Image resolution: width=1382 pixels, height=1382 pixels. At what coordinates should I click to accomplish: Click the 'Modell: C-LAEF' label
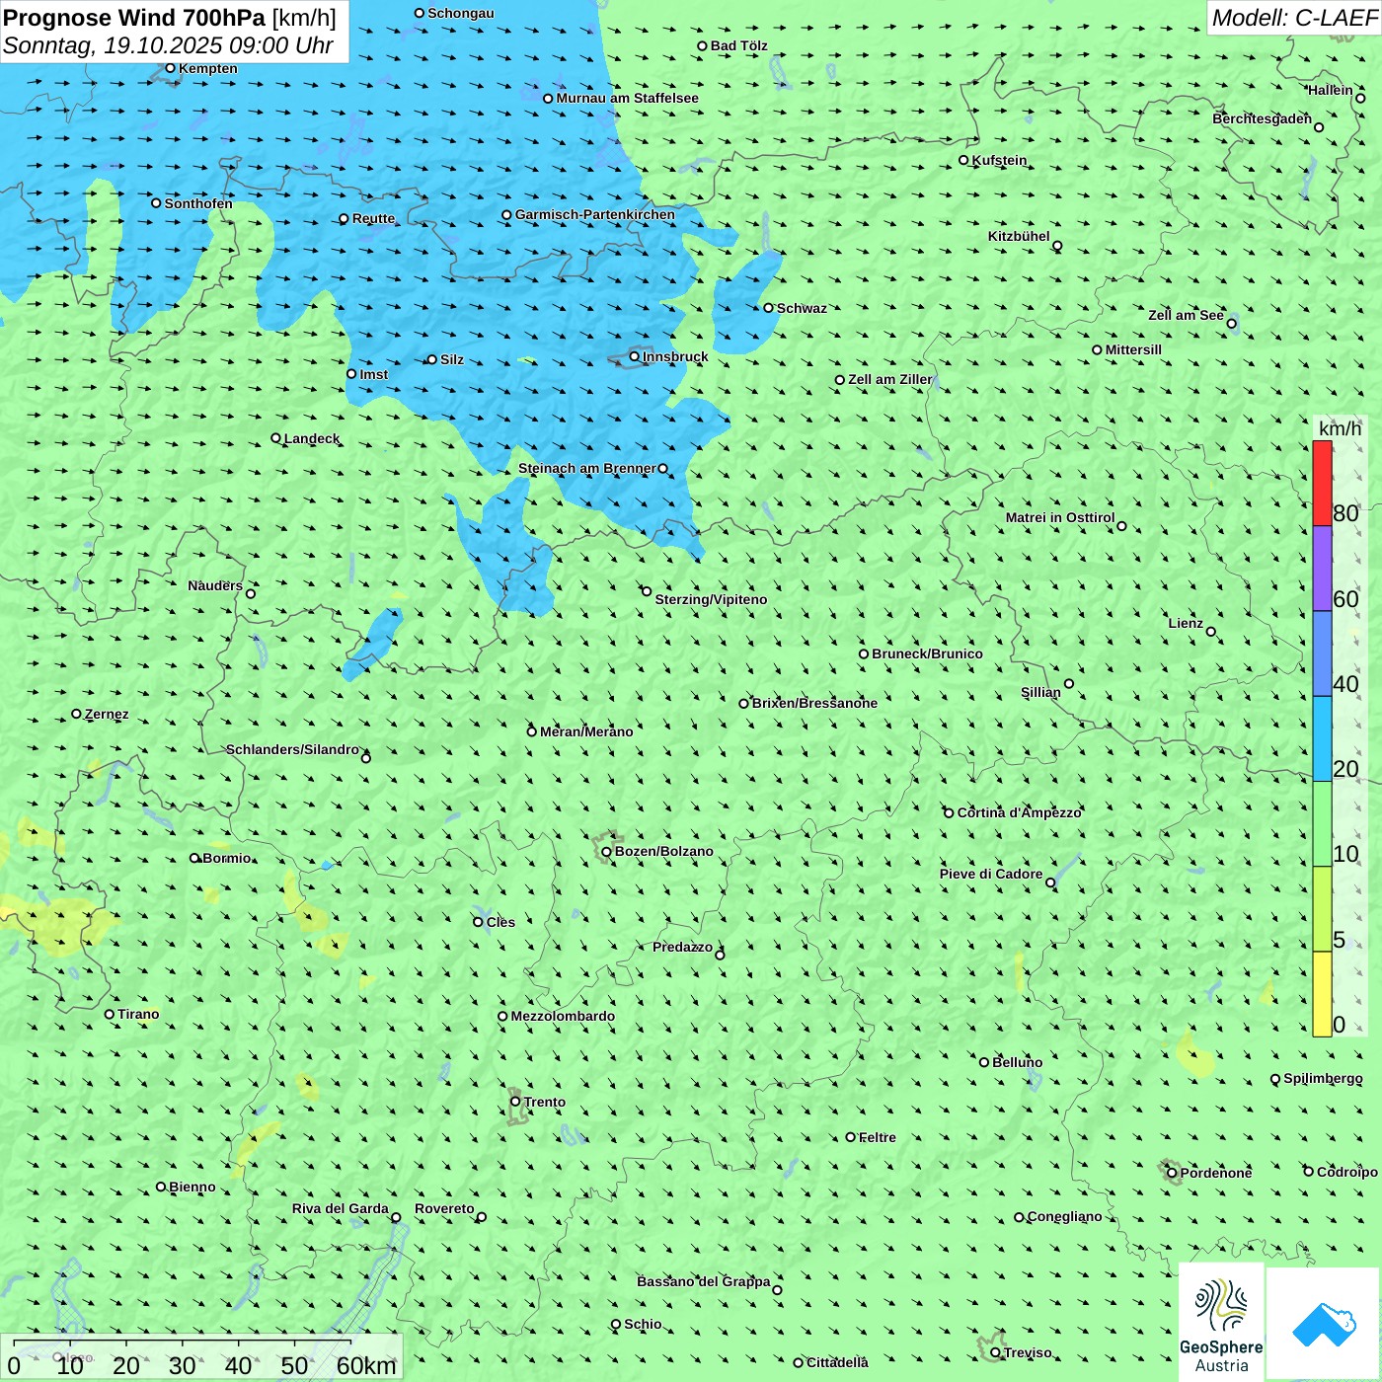pos(1294,18)
